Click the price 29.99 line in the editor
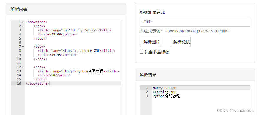This screenshot has height=115, width=258. click(x=57, y=34)
